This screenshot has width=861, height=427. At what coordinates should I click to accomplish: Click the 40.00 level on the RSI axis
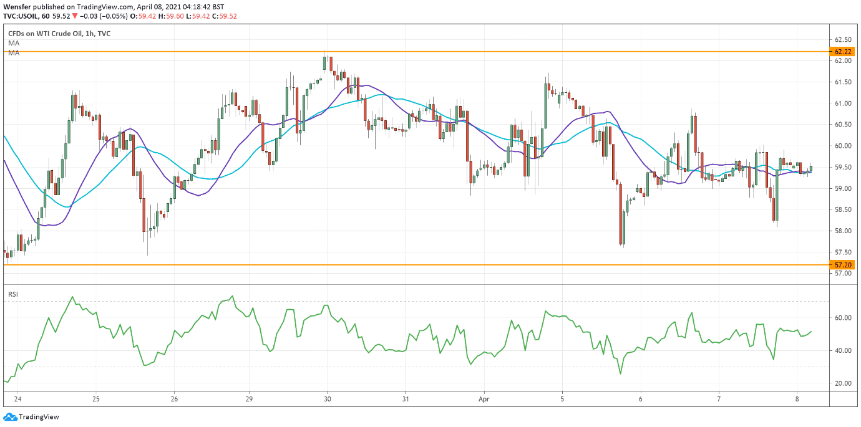(x=843, y=350)
